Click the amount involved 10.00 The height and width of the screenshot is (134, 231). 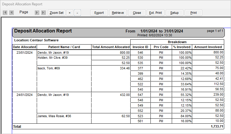coord(219,121)
